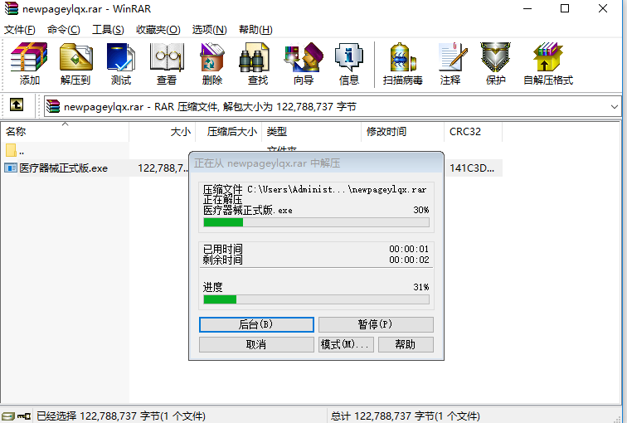
Task: Sort by 压缩后大小 column header
Action: click(x=229, y=132)
